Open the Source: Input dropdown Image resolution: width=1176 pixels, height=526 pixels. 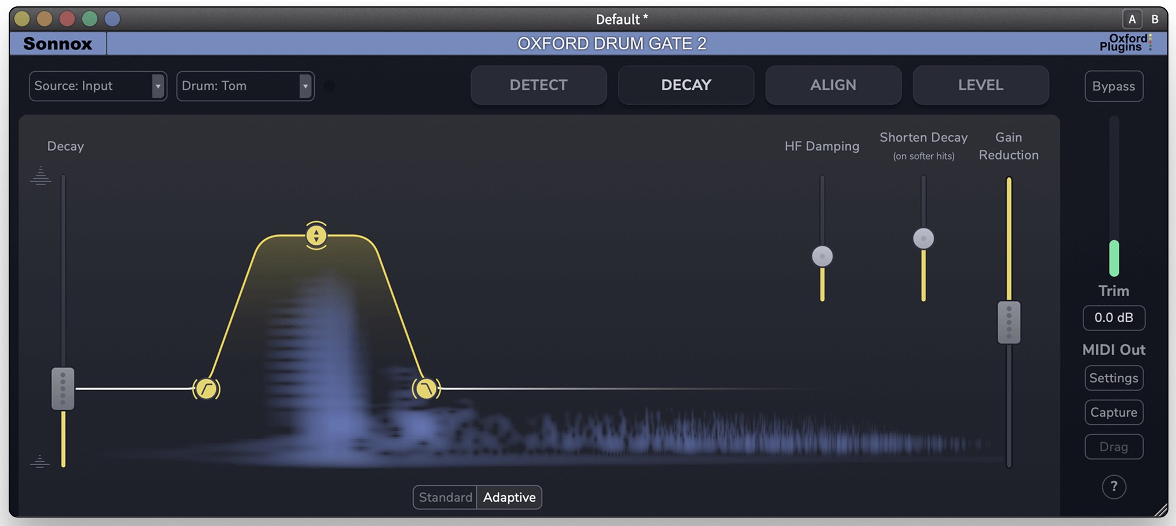click(x=98, y=86)
